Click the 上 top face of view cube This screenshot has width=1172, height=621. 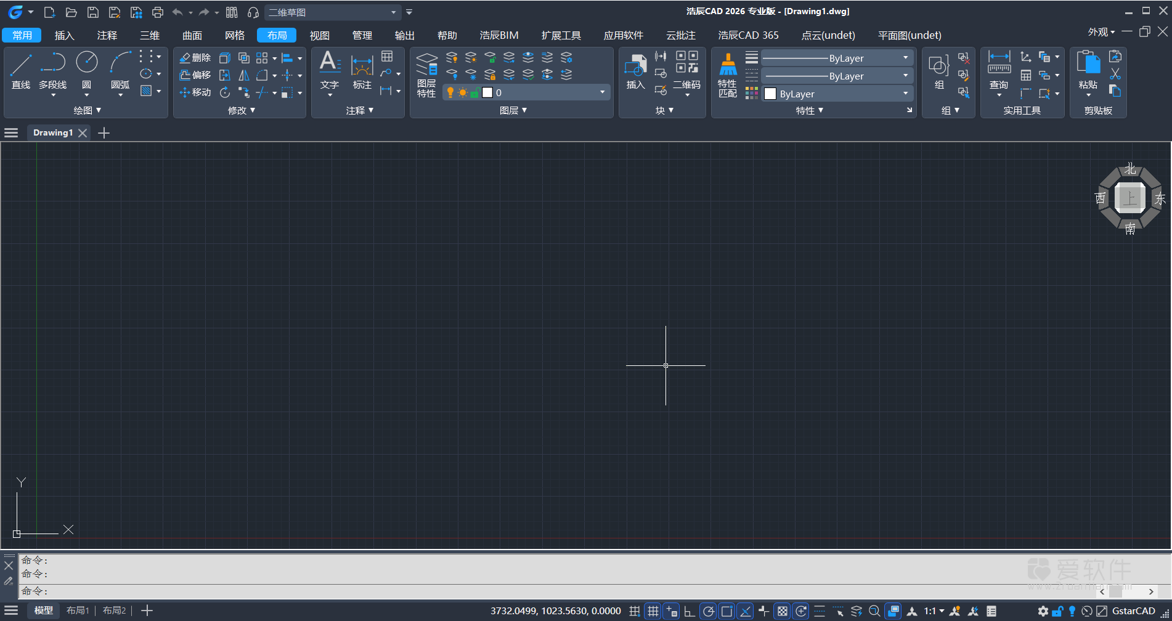click(x=1130, y=198)
